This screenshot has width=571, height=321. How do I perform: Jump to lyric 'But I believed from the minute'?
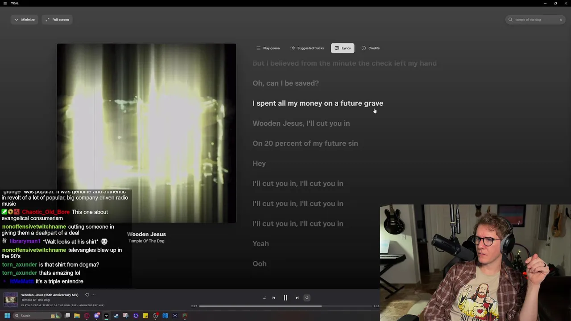click(x=344, y=63)
